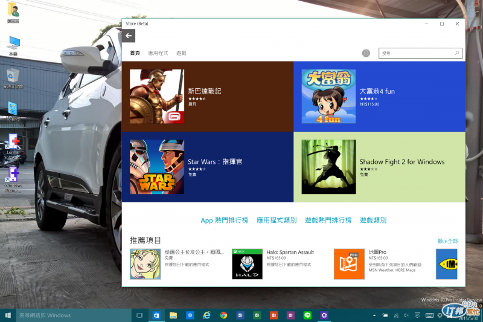Open PowerPoint from the taskbar
483x322 pixels.
(273, 315)
